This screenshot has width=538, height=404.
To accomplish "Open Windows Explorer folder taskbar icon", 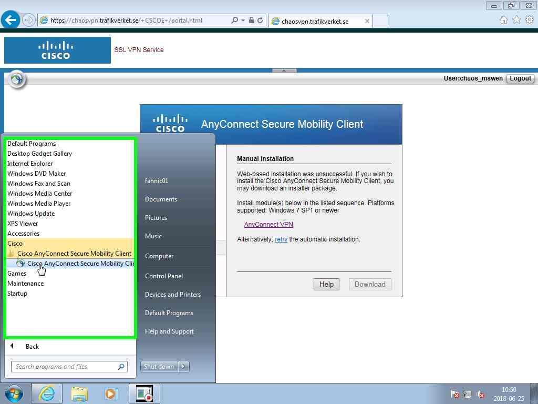I will (80, 393).
